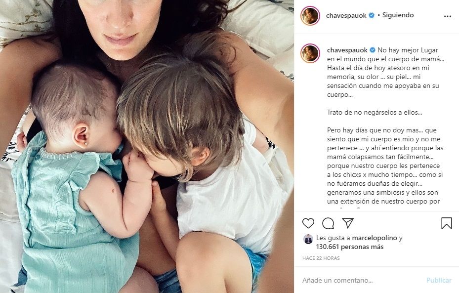Toggle the Siguiendo follow status
The height and width of the screenshot is (293, 459).
(x=398, y=15)
